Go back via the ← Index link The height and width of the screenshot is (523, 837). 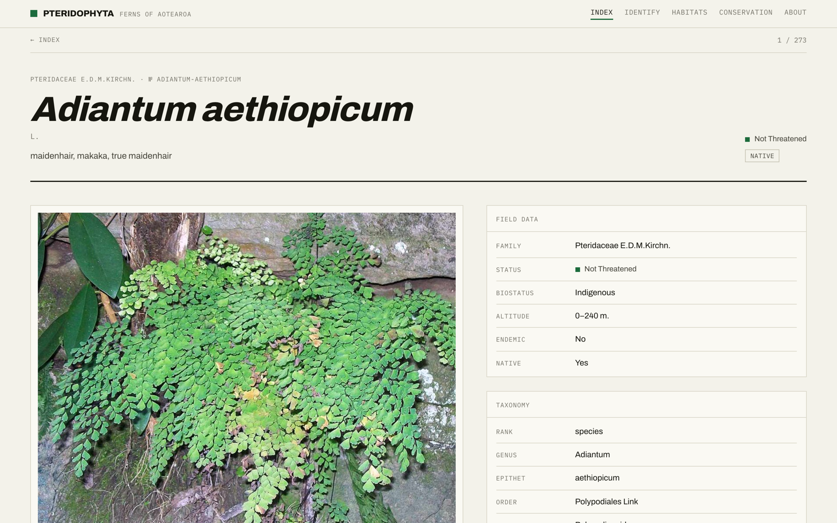[x=45, y=40]
